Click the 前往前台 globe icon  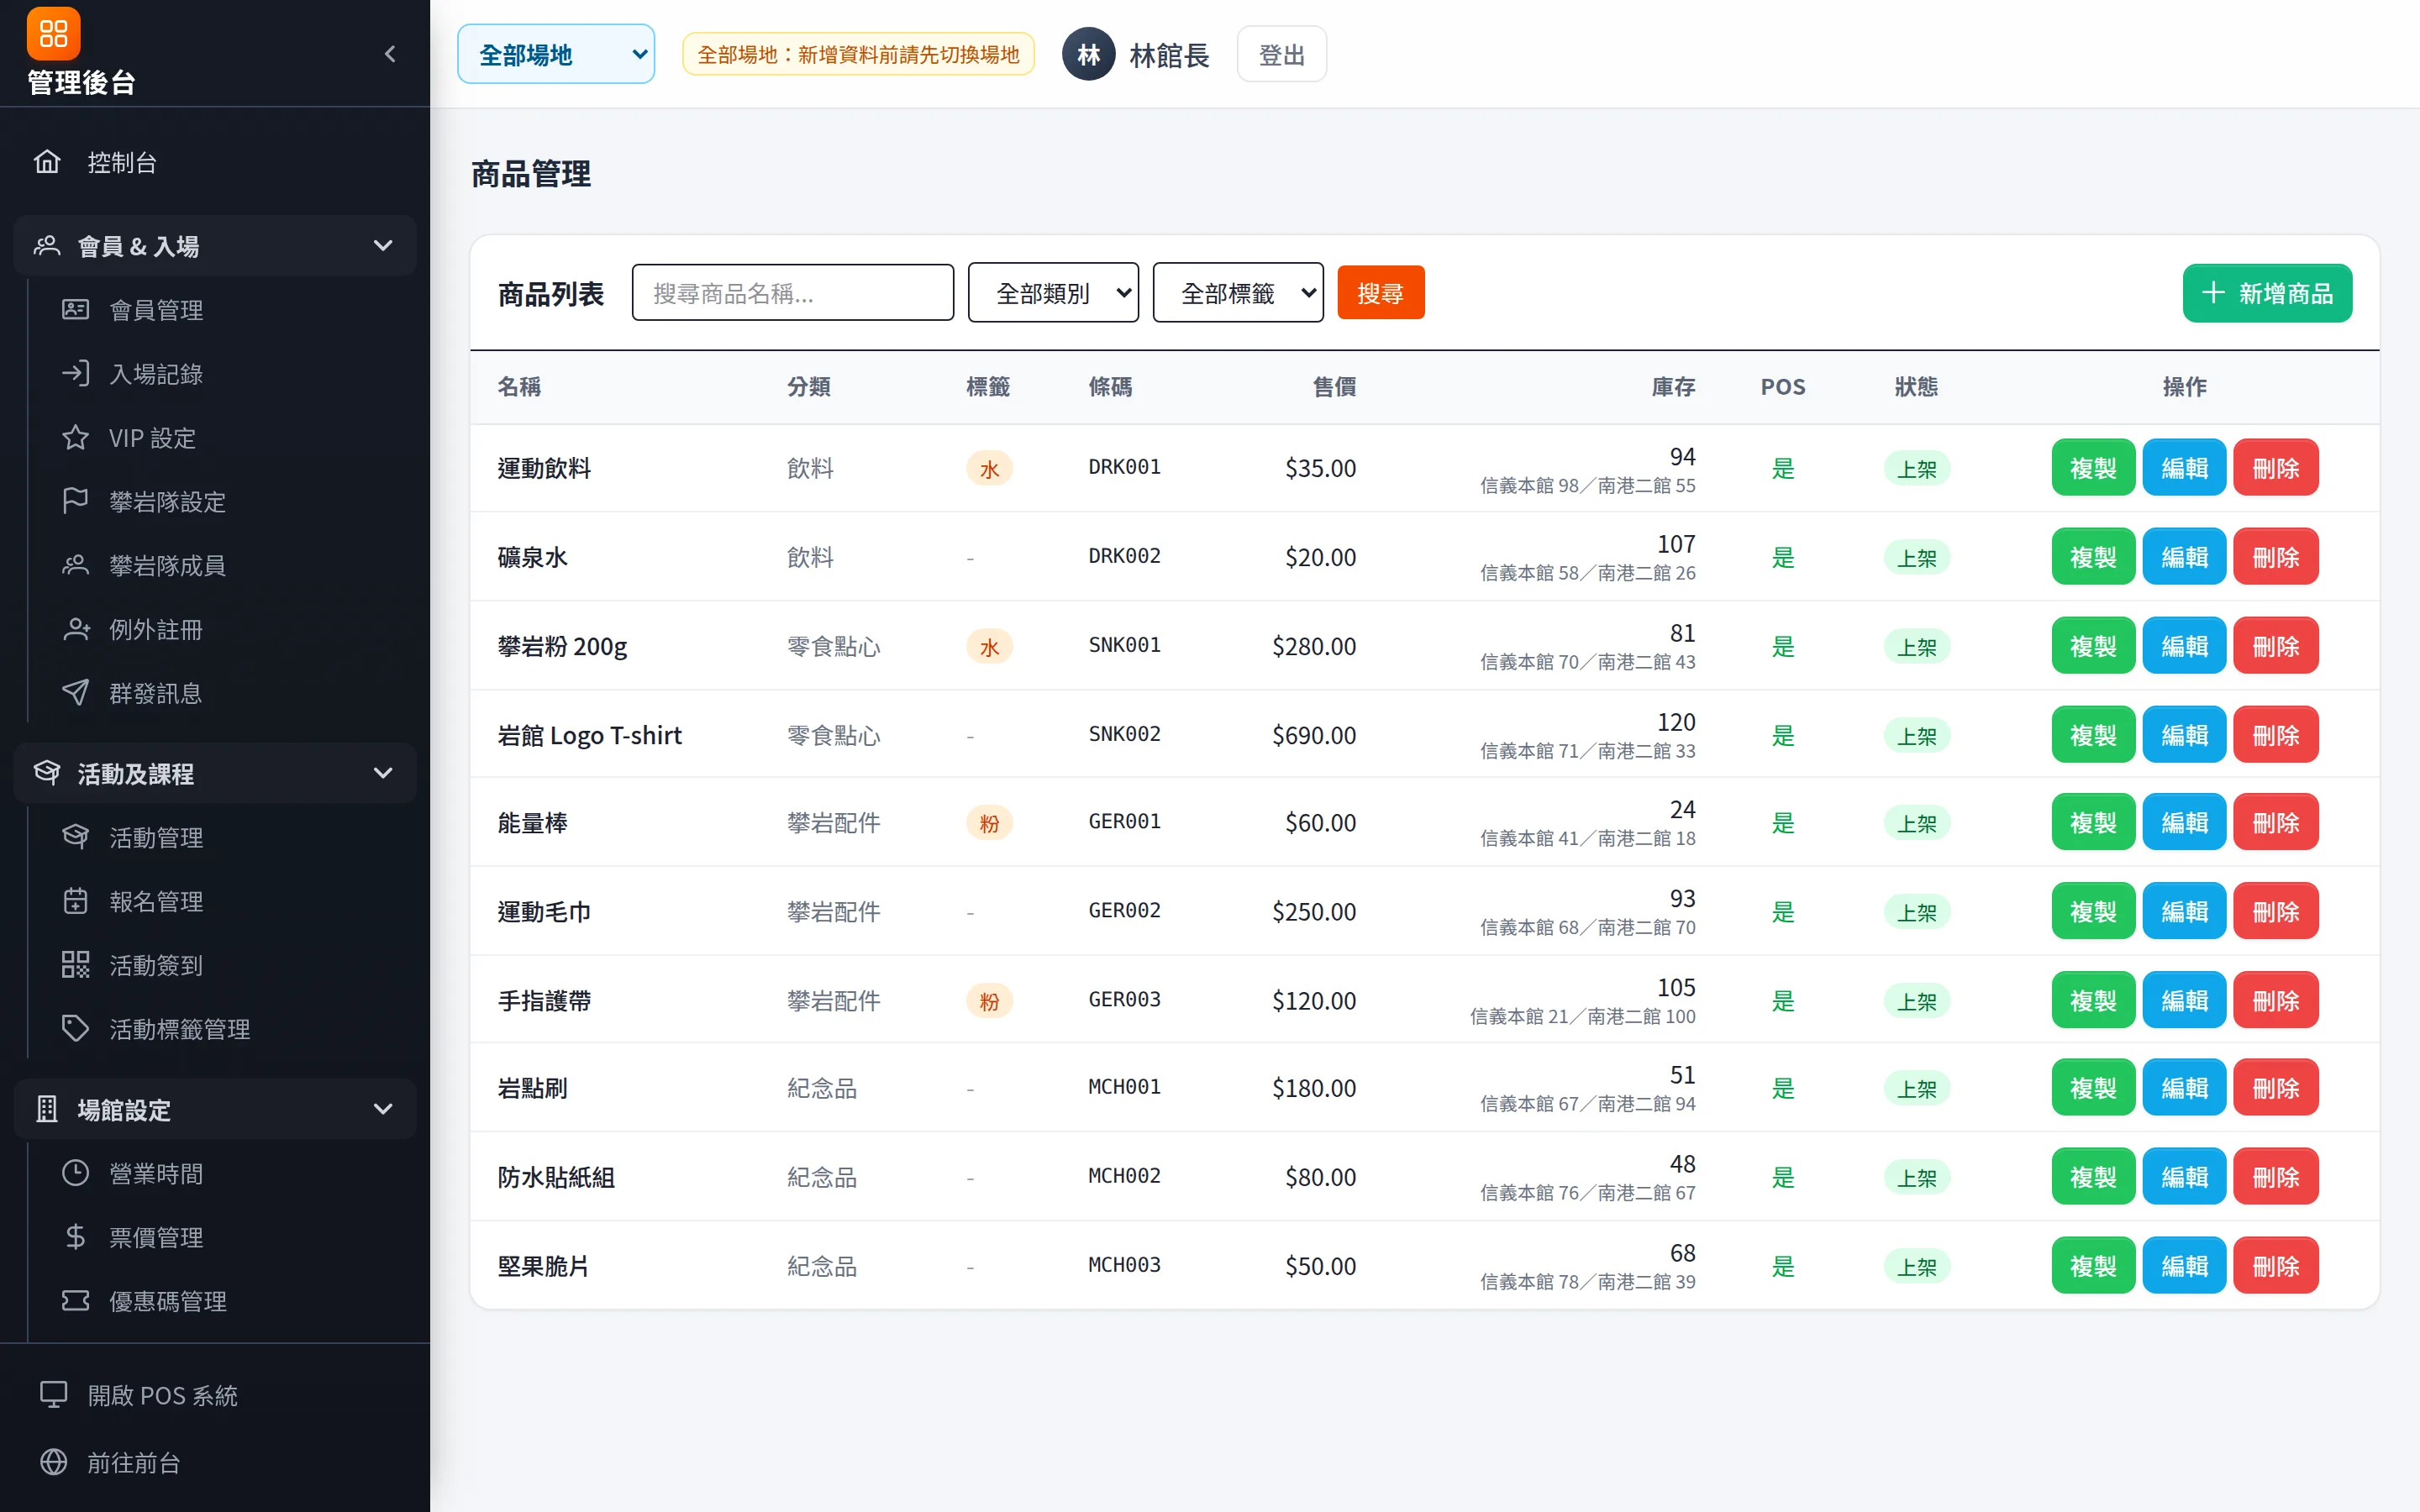click(53, 1462)
